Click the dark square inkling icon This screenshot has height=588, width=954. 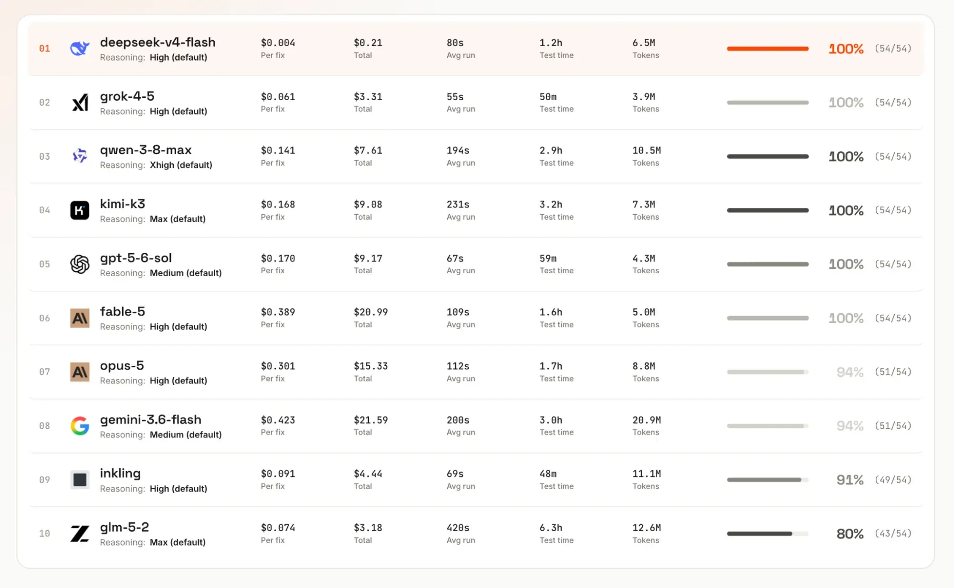pos(80,480)
